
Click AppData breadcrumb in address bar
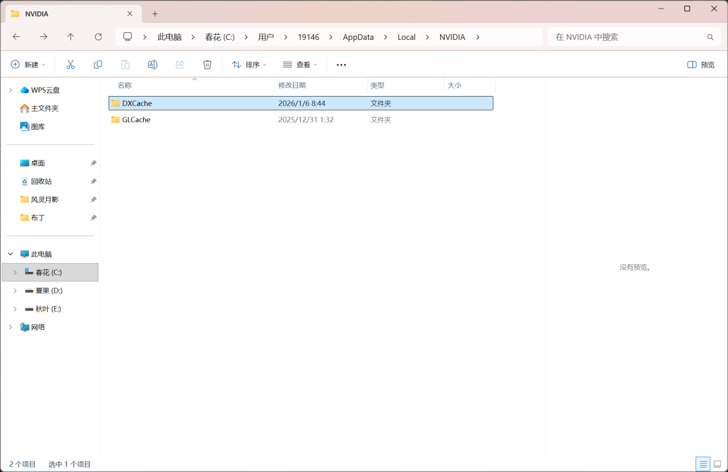tap(358, 37)
